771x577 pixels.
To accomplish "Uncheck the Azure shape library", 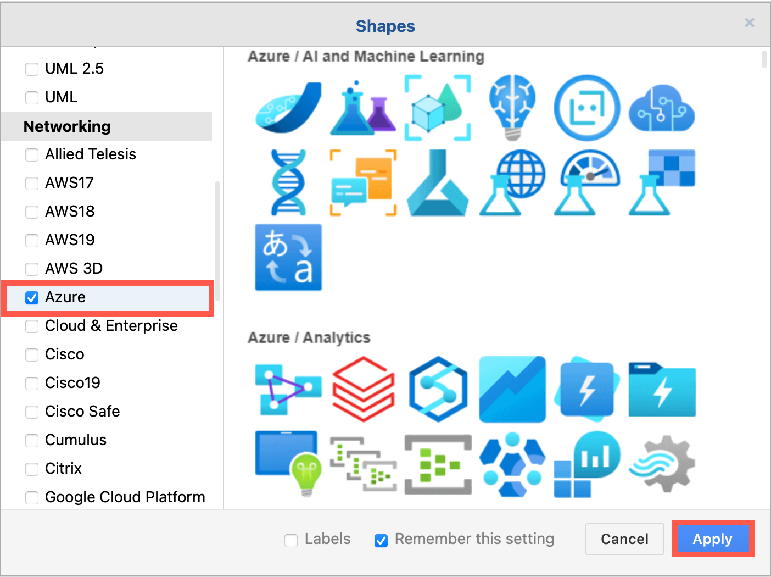I will [32, 297].
